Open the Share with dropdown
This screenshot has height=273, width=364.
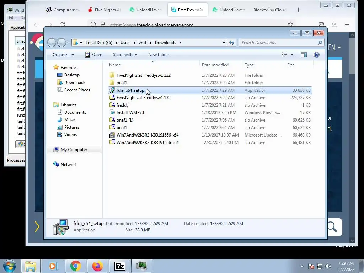(x=125, y=55)
